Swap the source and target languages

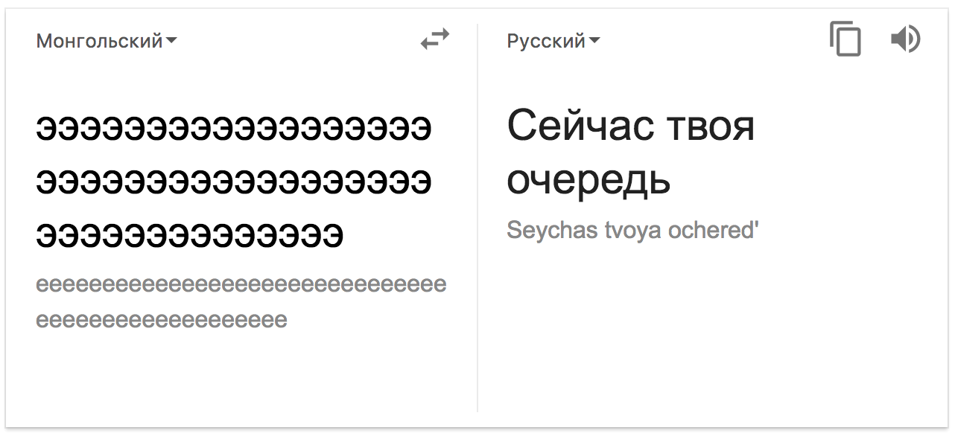435,39
